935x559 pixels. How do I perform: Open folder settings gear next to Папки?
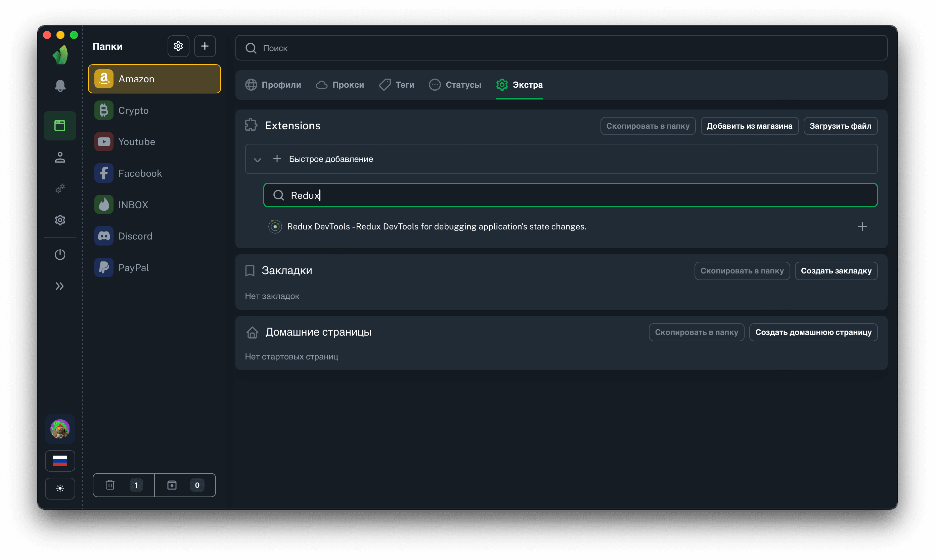coord(178,46)
